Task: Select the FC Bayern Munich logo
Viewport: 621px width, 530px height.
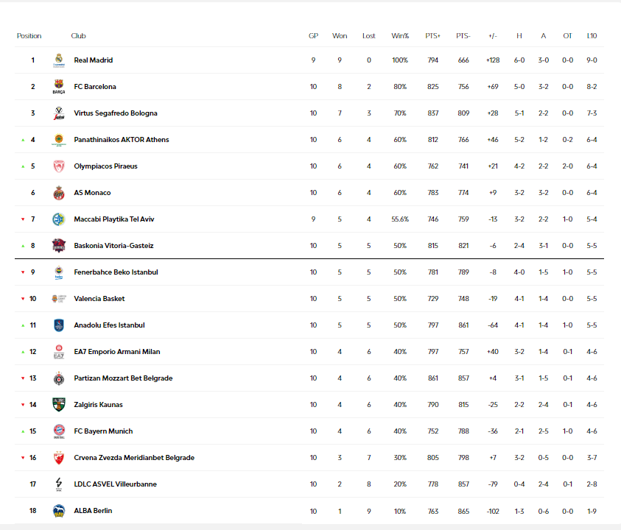Action: click(59, 431)
